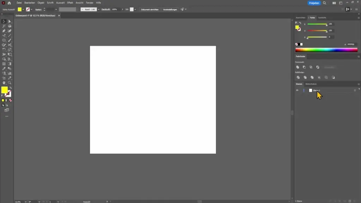Screen dimensions: 361x203
Task: Click the Dokument einrichten button
Action: (150, 9)
